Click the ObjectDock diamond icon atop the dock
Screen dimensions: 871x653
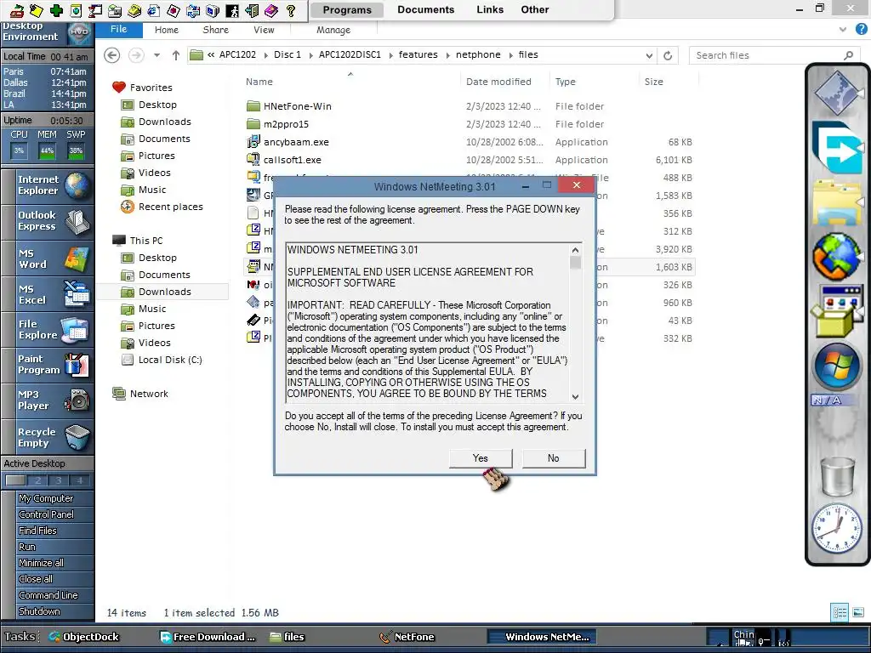837,92
